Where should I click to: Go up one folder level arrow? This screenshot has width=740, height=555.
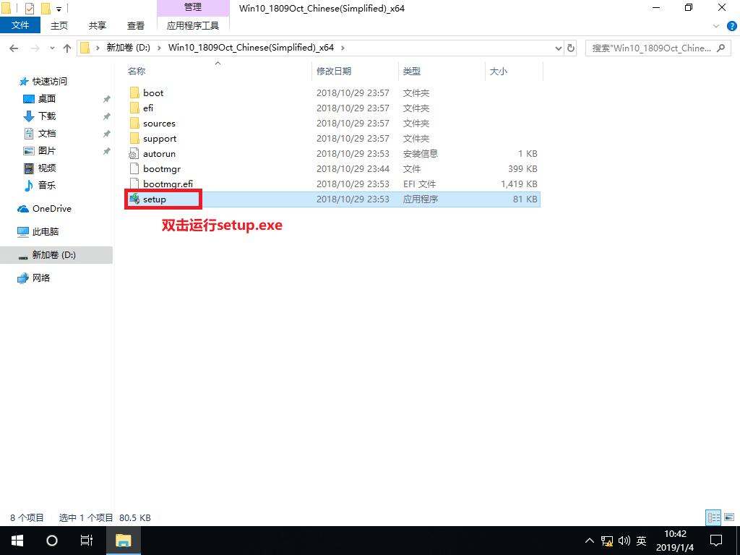coord(67,48)
